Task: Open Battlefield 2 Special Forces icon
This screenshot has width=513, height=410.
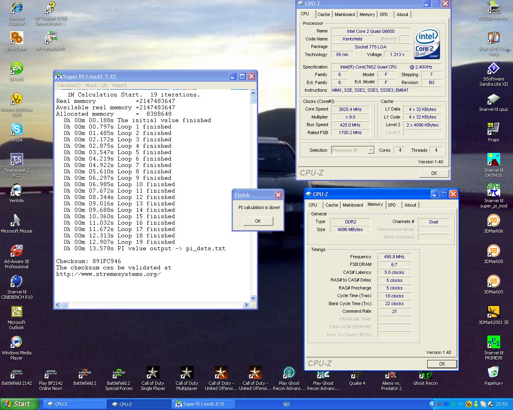Action: [119, 379]
